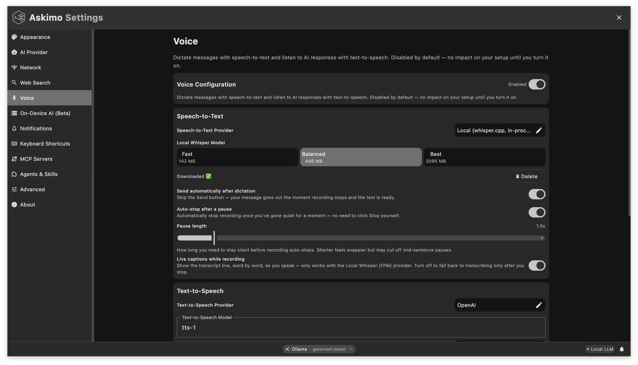This screenshot has width=638, height=365.
Task: Click the Appearance palette icon
Action: 14,37
